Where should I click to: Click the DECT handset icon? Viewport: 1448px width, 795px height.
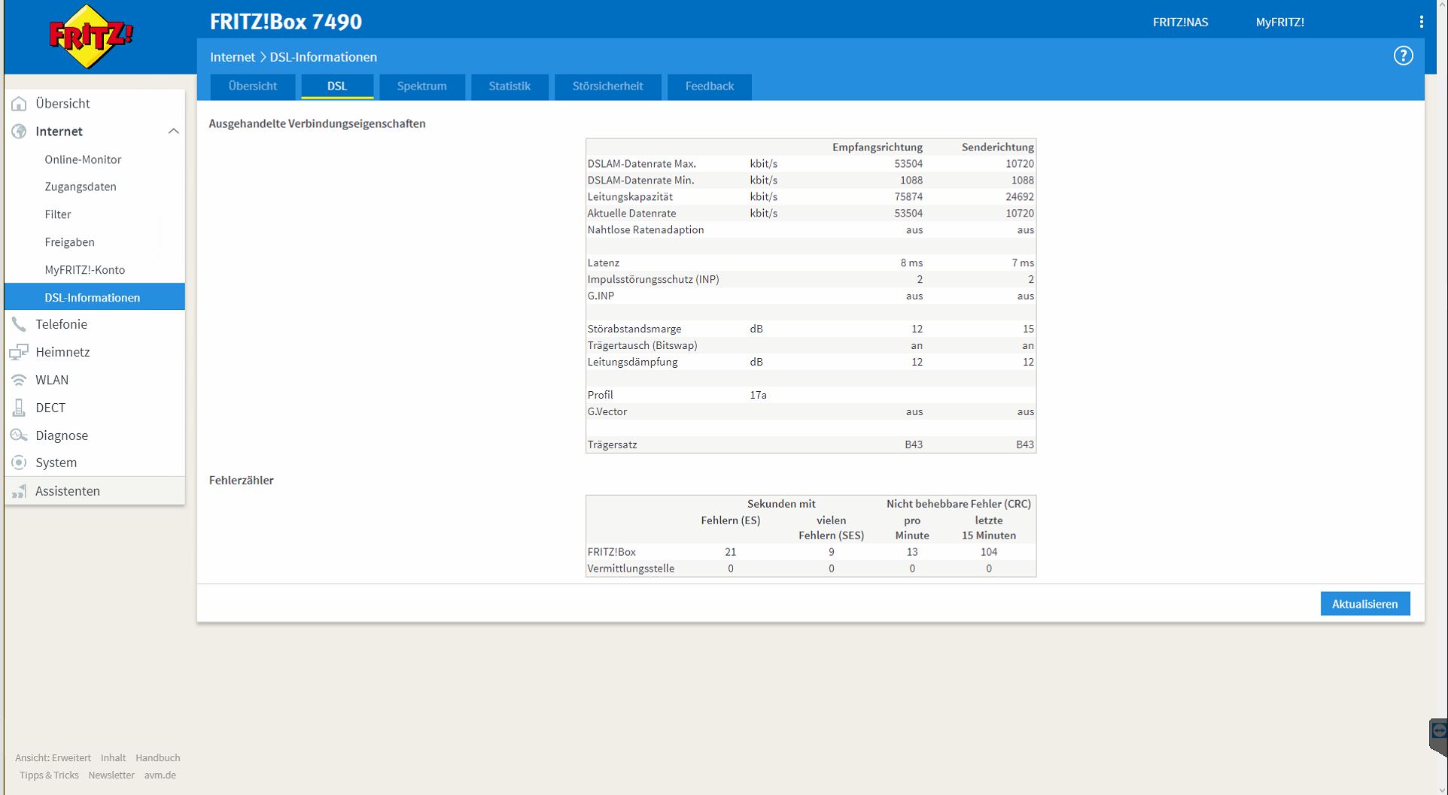click(19, 408)
